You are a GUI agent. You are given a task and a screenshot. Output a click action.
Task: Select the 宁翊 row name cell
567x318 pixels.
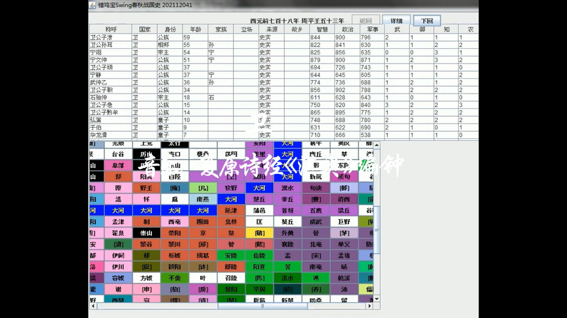[110, 52]
